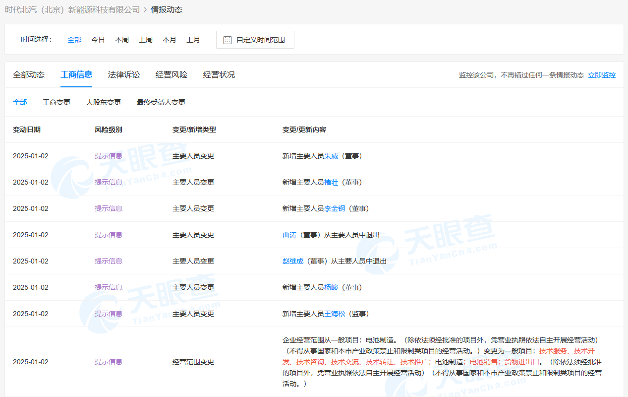Select the 大股东变更 sub-filter
The width and height of the screenshot is (628, 397).
[104, 102]
